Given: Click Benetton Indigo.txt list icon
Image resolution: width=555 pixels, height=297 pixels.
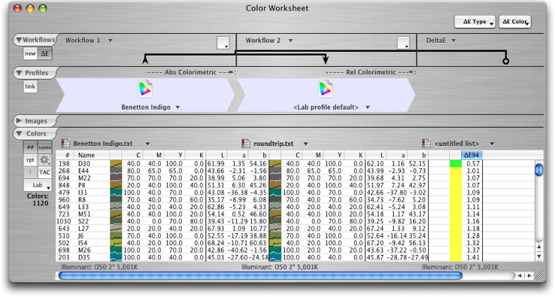Looking at the screenshot, I should (x=65, y=144).
